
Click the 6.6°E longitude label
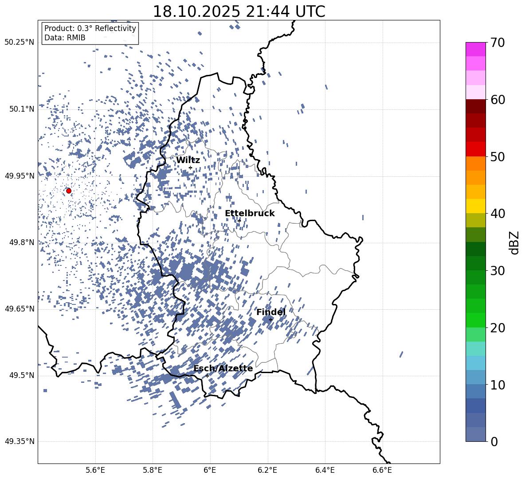pos(382,470)
